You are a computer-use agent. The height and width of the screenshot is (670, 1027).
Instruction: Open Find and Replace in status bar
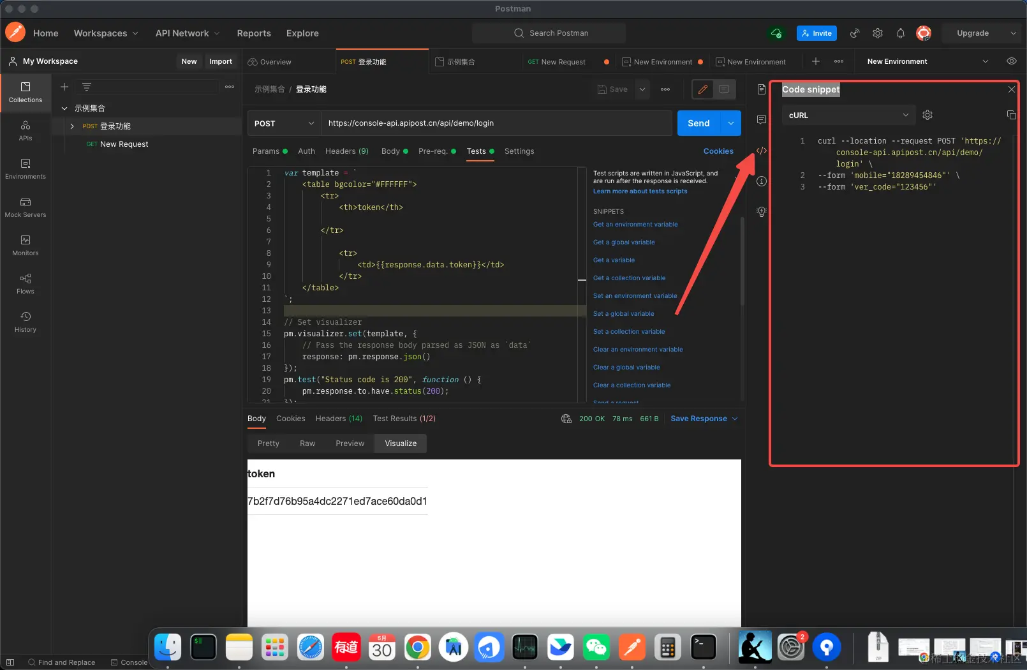[61, 662]
